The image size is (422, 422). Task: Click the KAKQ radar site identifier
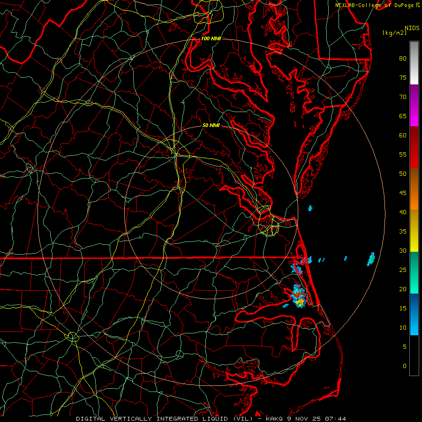pos(274,419)
